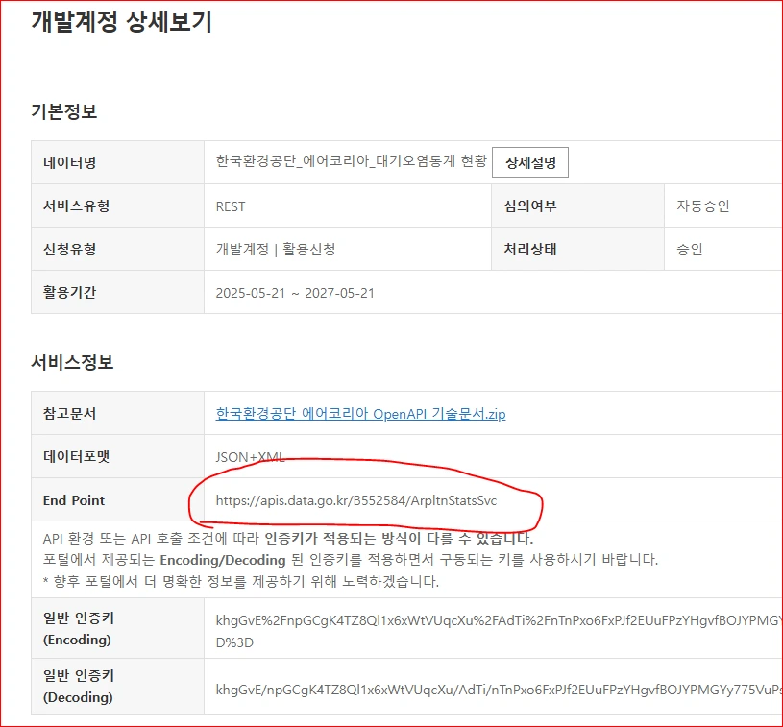The image size is (783, 727).
Task: Click the 데이터명 label cell
Action: [117, 162]
